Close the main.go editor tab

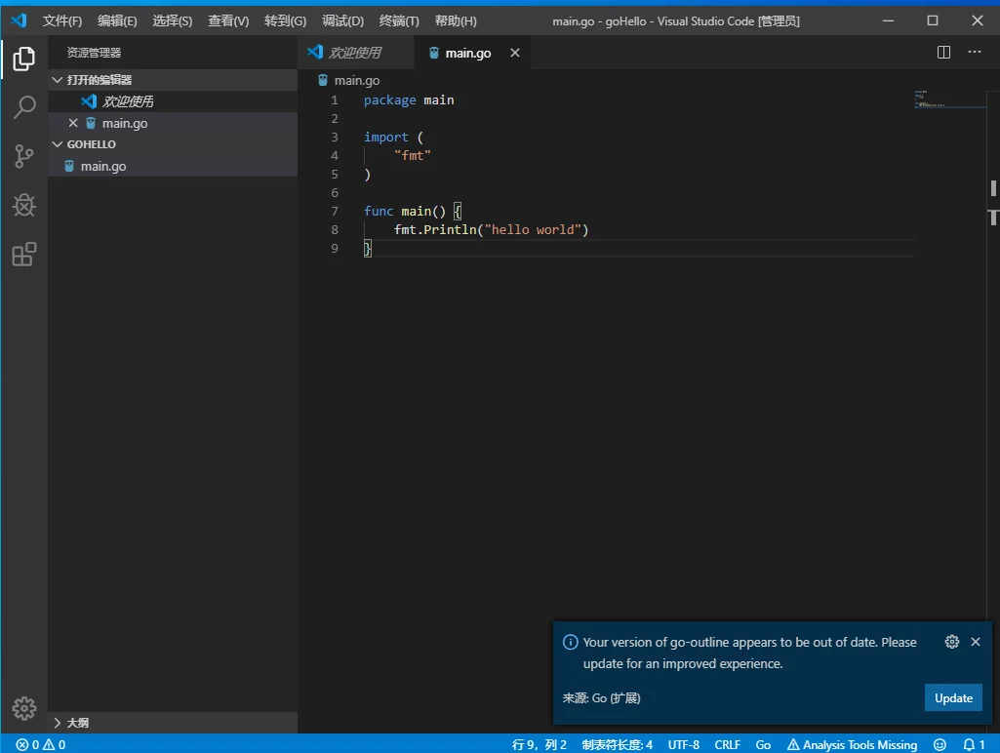[515, 53]
